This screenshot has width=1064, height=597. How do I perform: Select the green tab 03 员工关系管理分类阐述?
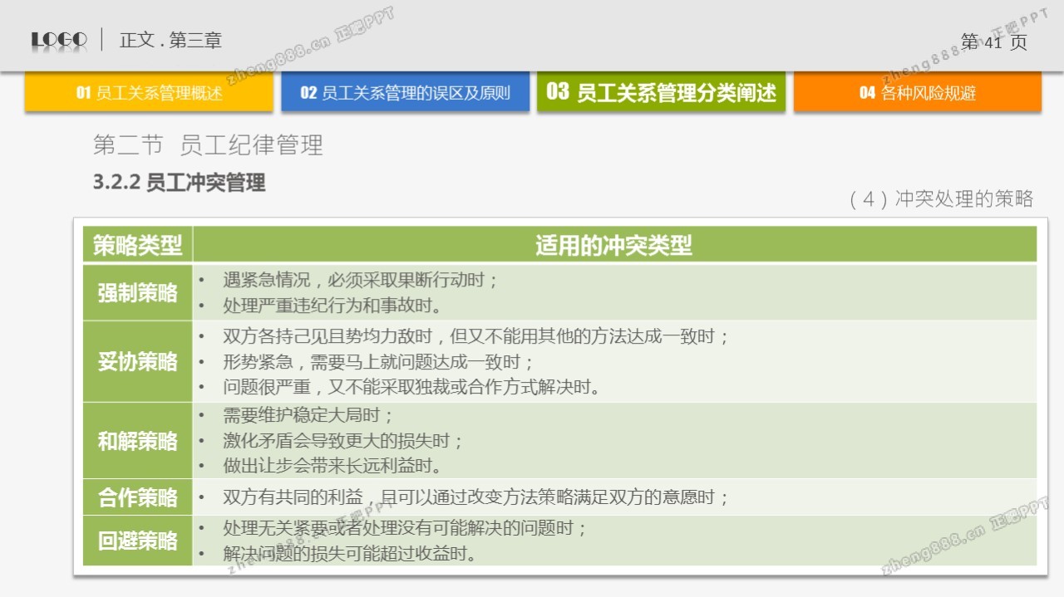click(x=661, y=92)
